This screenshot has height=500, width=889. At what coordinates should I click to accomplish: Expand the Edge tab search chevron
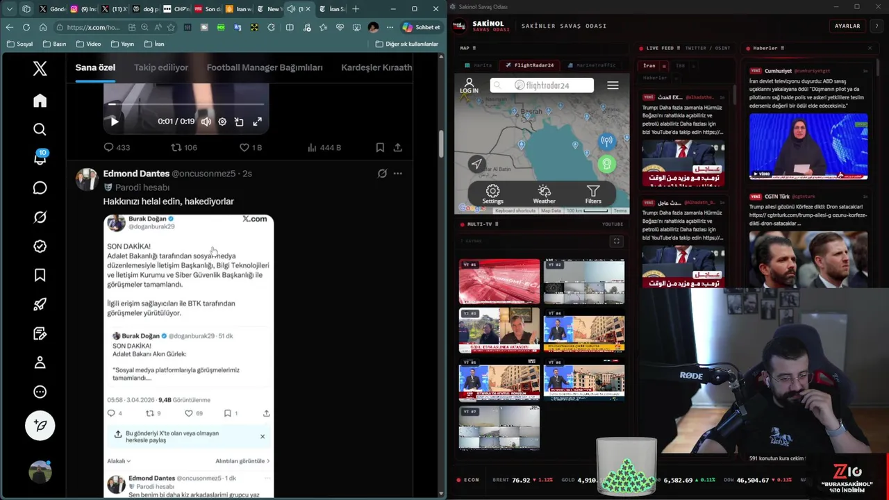(x=9, y=9)
